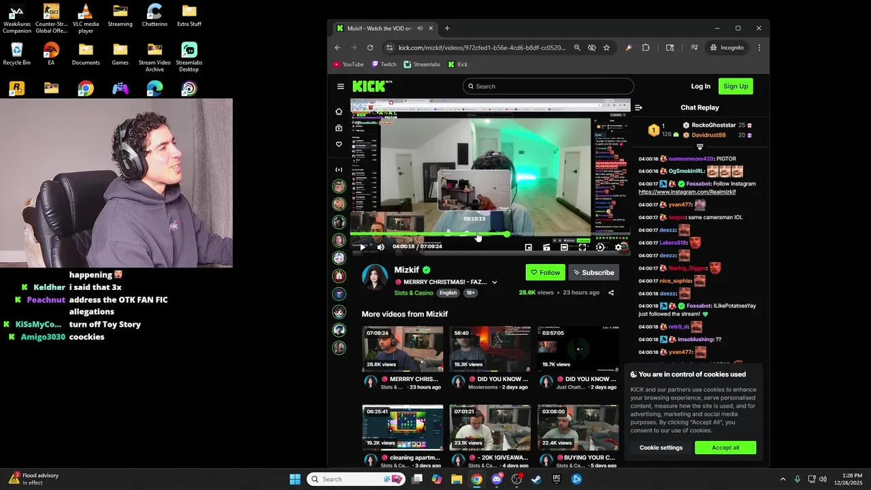Click Mizkif's profile avatar
Image resolution: width=871 pixels, height=490 pixels.
point(375,277)
